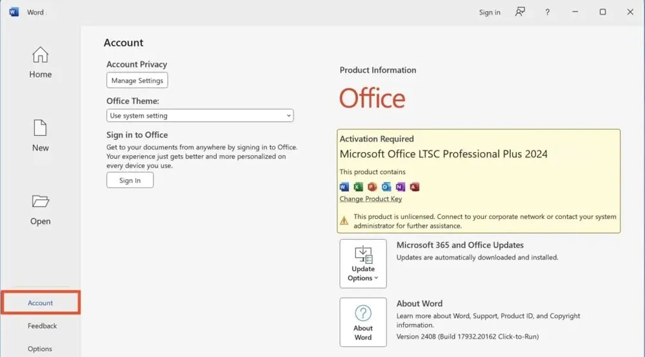Viewport: 645px width, 357px height.
Task: Close the Word window
Action: click(630, 12)
